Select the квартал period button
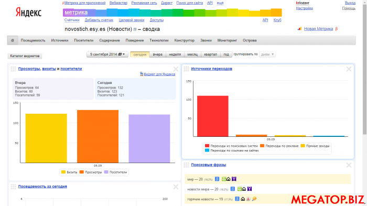Viewport: 367px width, 206px height. coord(210,55)
